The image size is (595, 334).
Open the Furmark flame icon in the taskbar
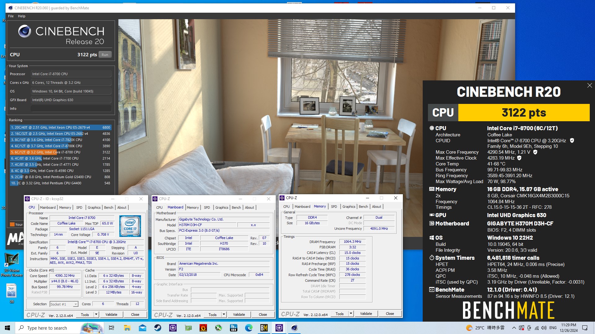(203, 328)
